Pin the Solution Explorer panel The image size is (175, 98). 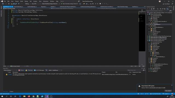[170, 7]
